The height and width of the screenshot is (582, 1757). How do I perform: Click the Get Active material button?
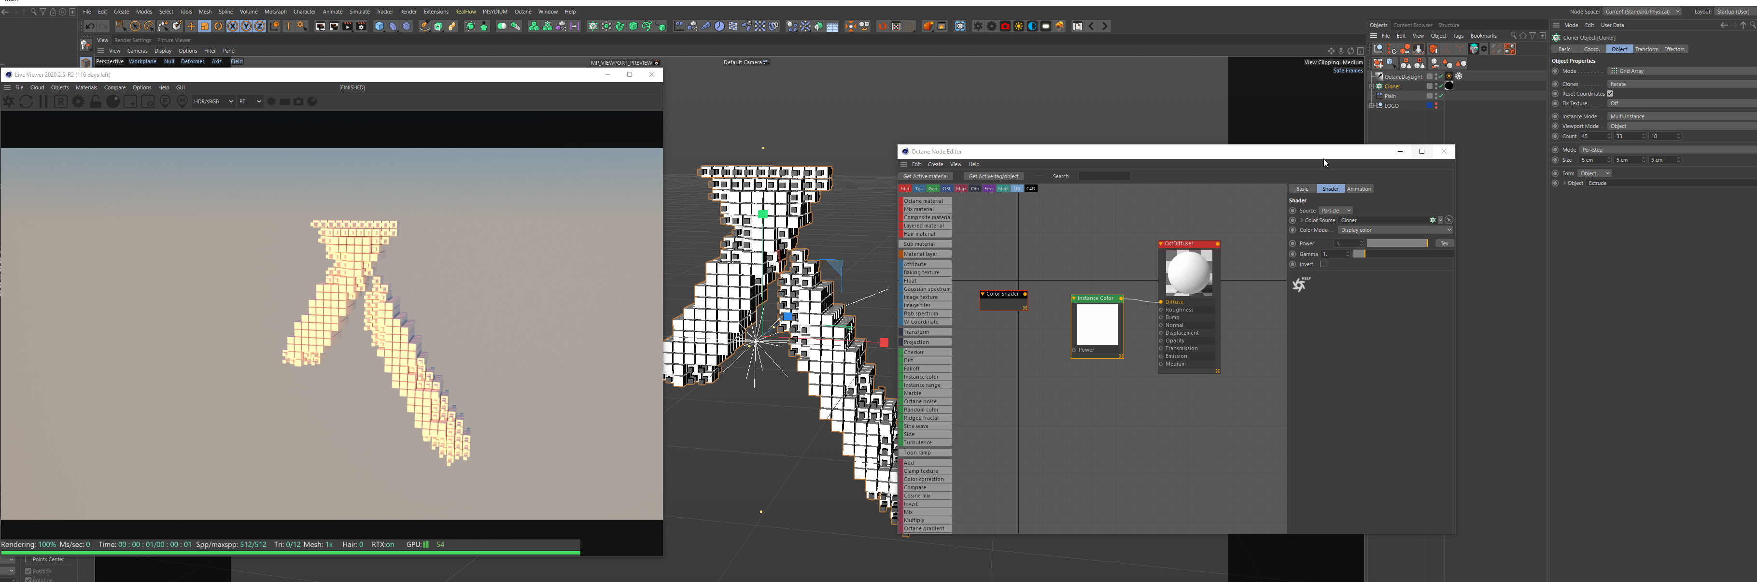click(x=925, y=177)
